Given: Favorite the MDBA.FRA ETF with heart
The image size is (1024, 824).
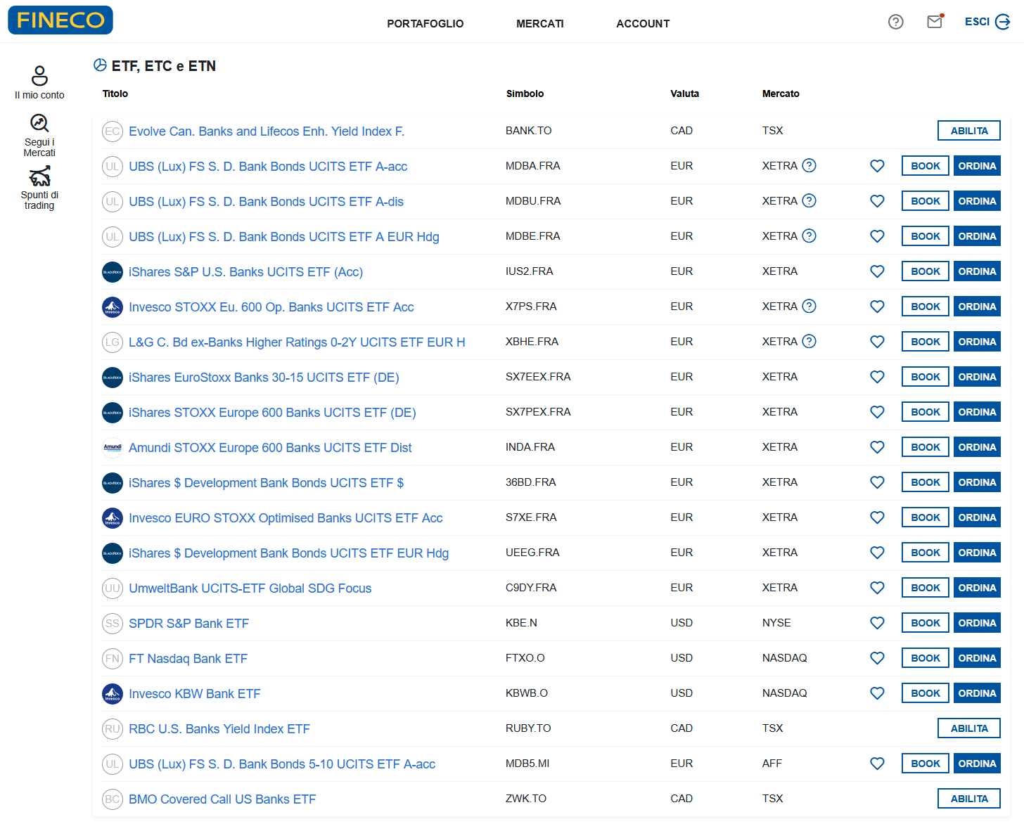Looking at the screenshot, I should coord(877,166).
